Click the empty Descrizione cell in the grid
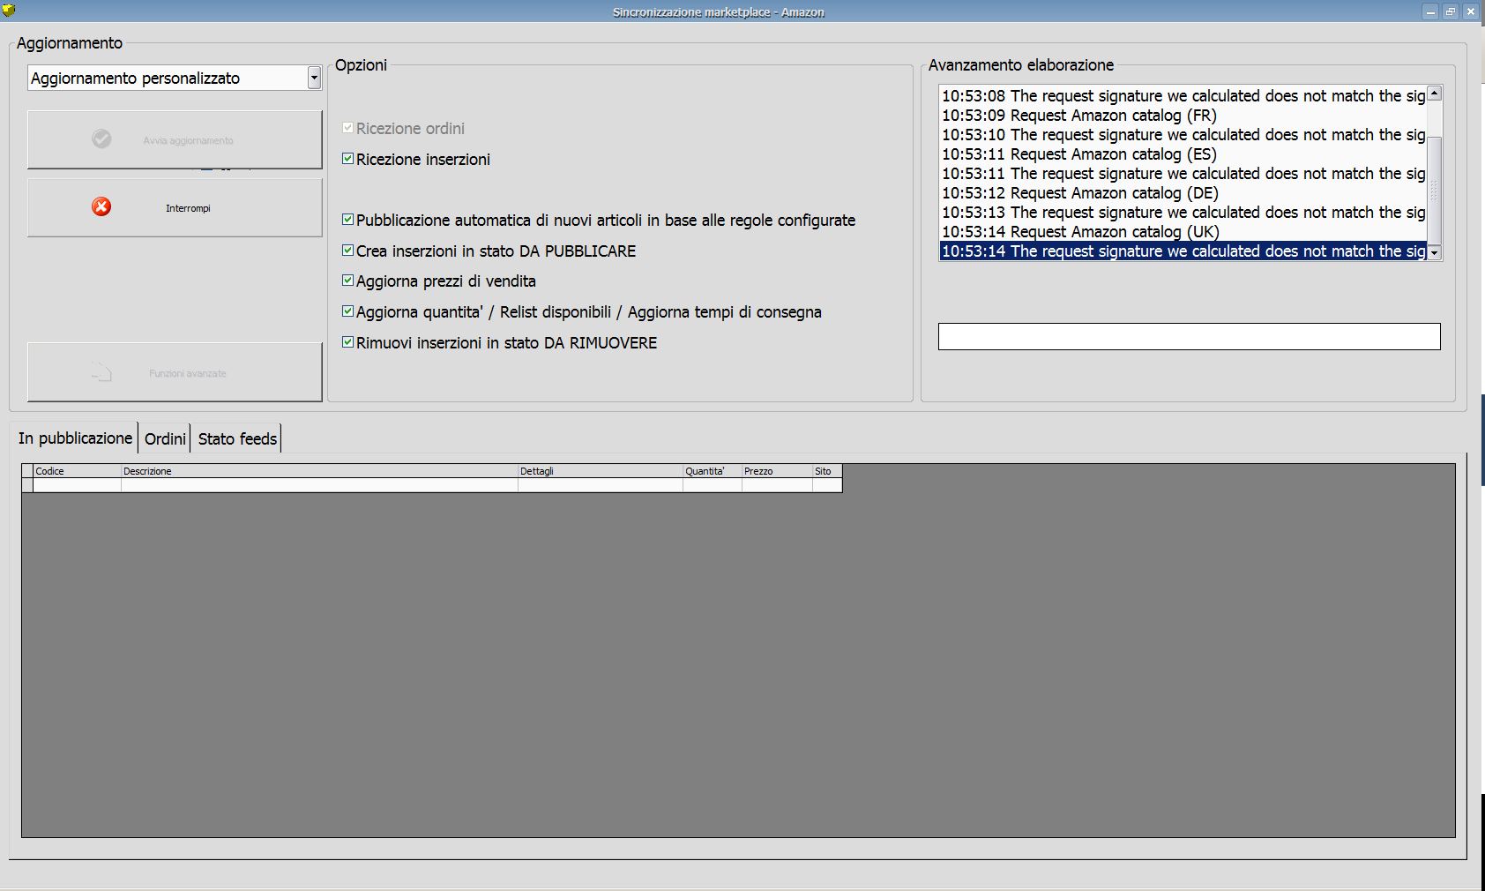 tap(319, 485)
